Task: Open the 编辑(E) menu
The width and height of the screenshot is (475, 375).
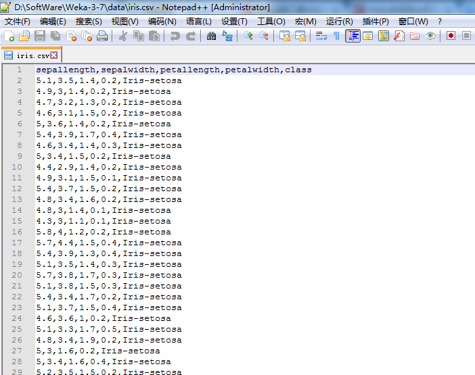Action: [x=53, y=22]
